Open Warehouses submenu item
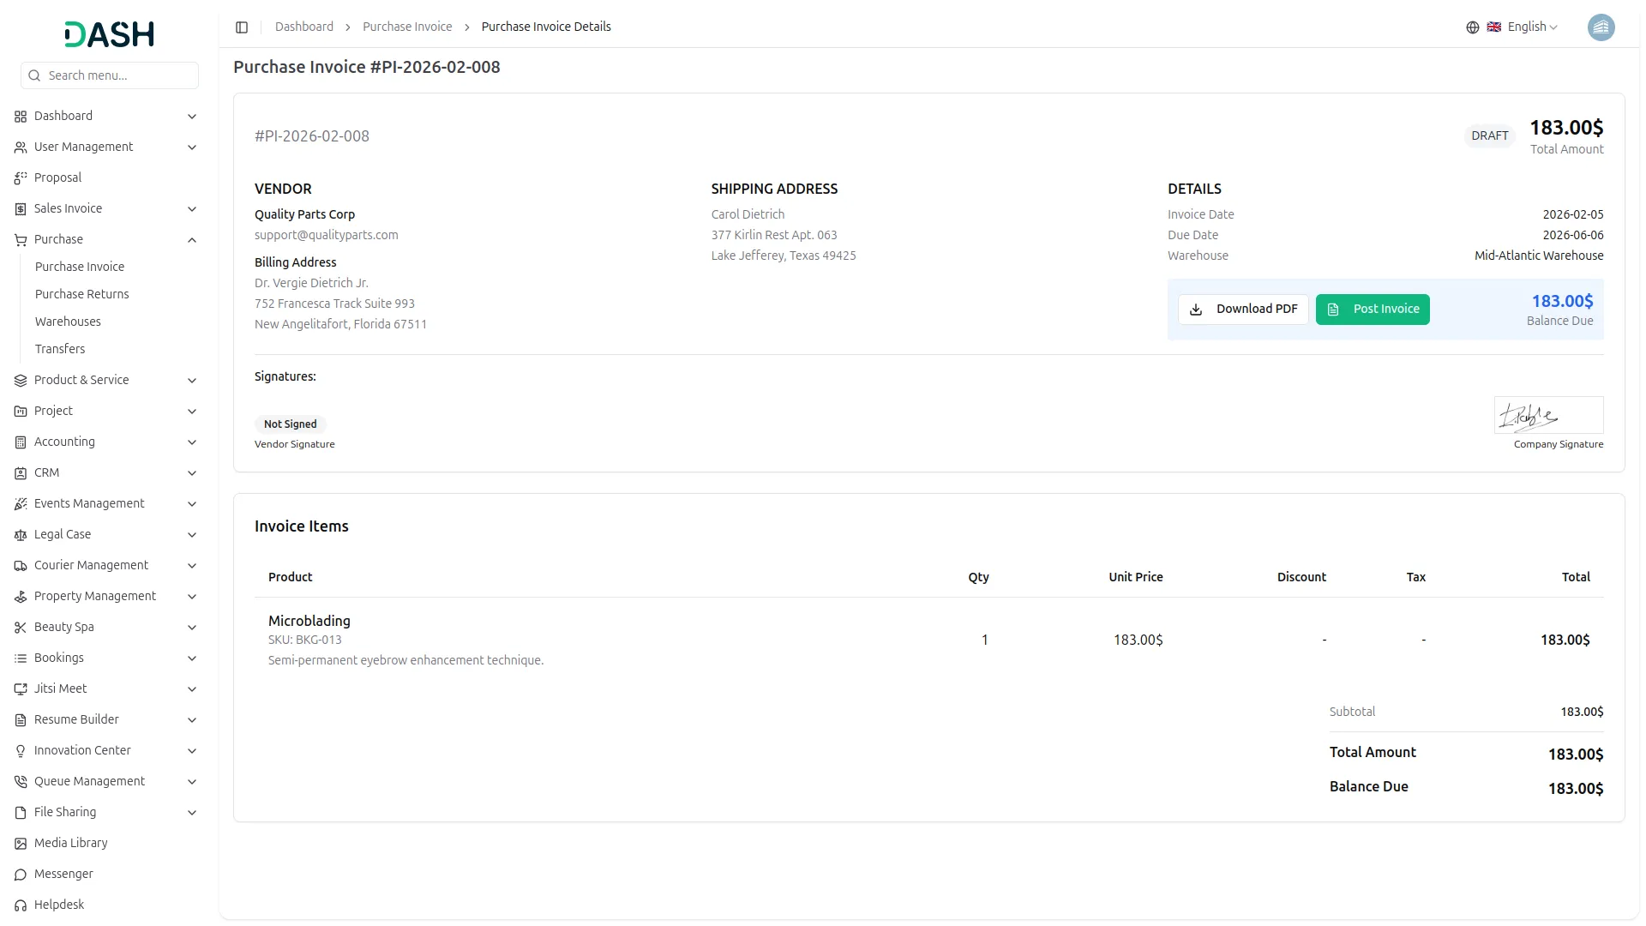This screenshot has height=926, width=1646. (x=68, y=322)
